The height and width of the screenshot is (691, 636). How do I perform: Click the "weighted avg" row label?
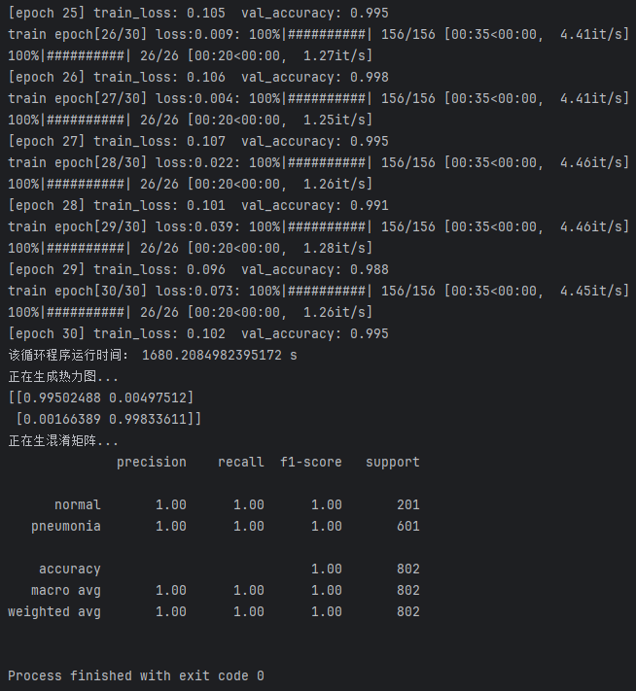coord(53,611)
